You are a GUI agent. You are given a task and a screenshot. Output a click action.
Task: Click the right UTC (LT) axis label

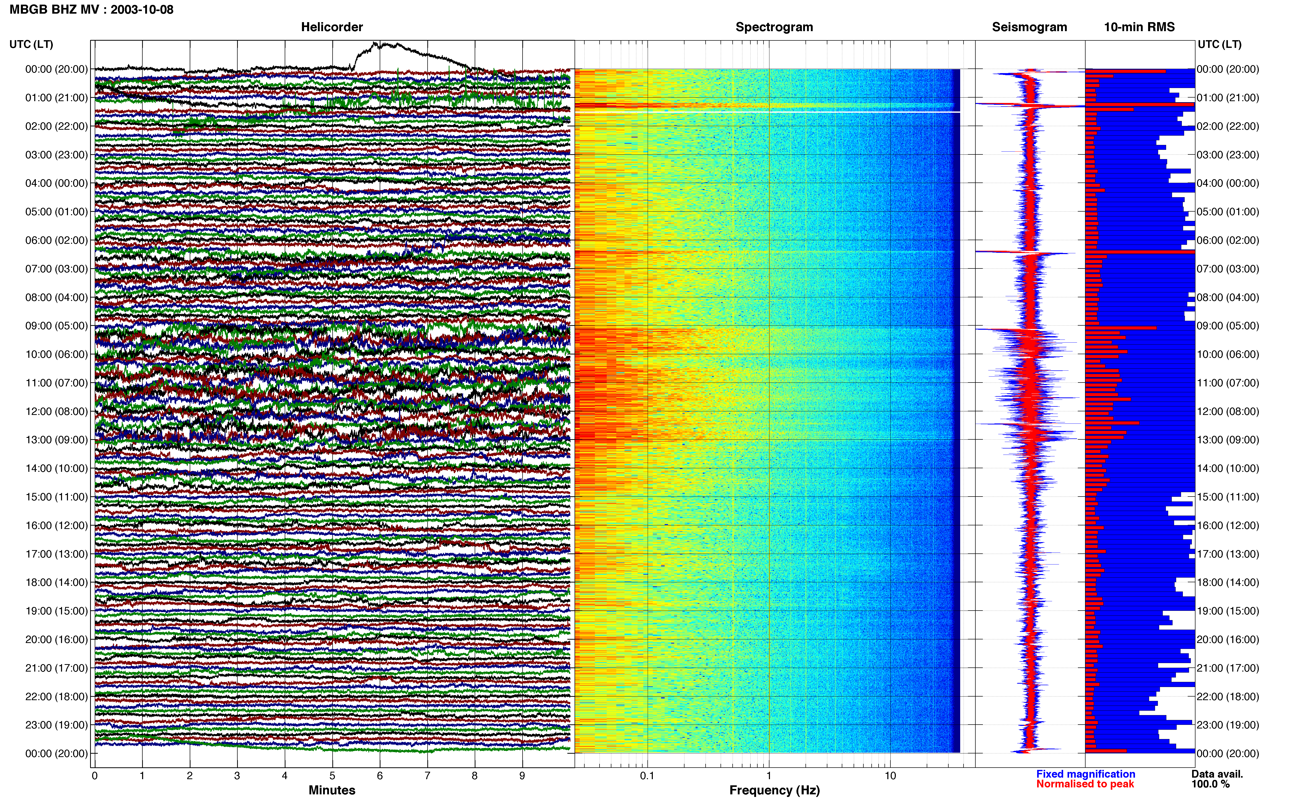pos(1219,44)
